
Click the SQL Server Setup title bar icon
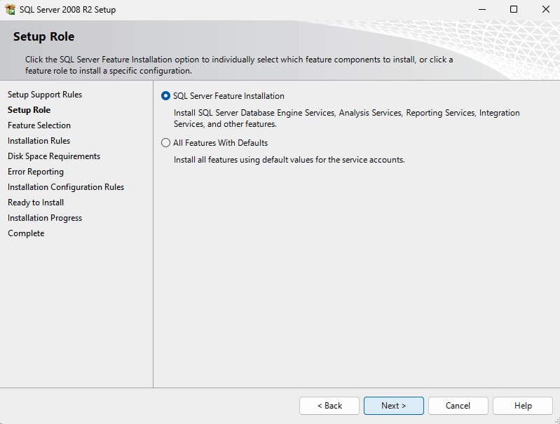pyautogui.click(x=10, y=9)
